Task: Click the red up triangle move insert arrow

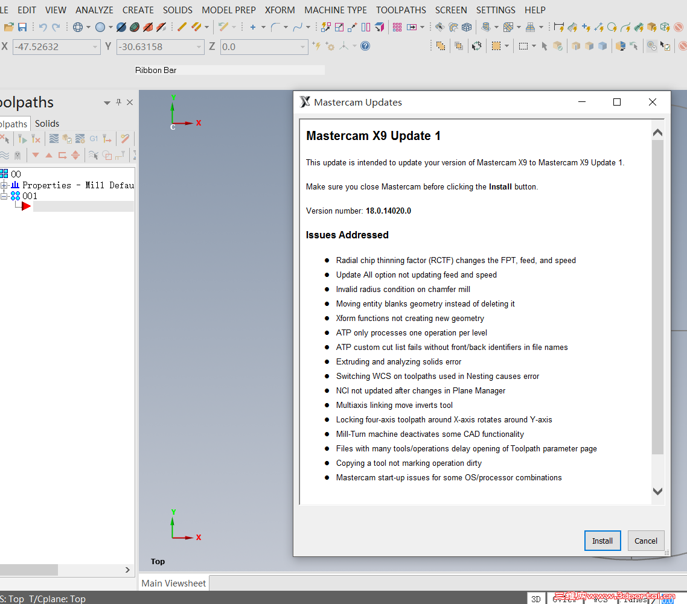Action: click(49, 155)
